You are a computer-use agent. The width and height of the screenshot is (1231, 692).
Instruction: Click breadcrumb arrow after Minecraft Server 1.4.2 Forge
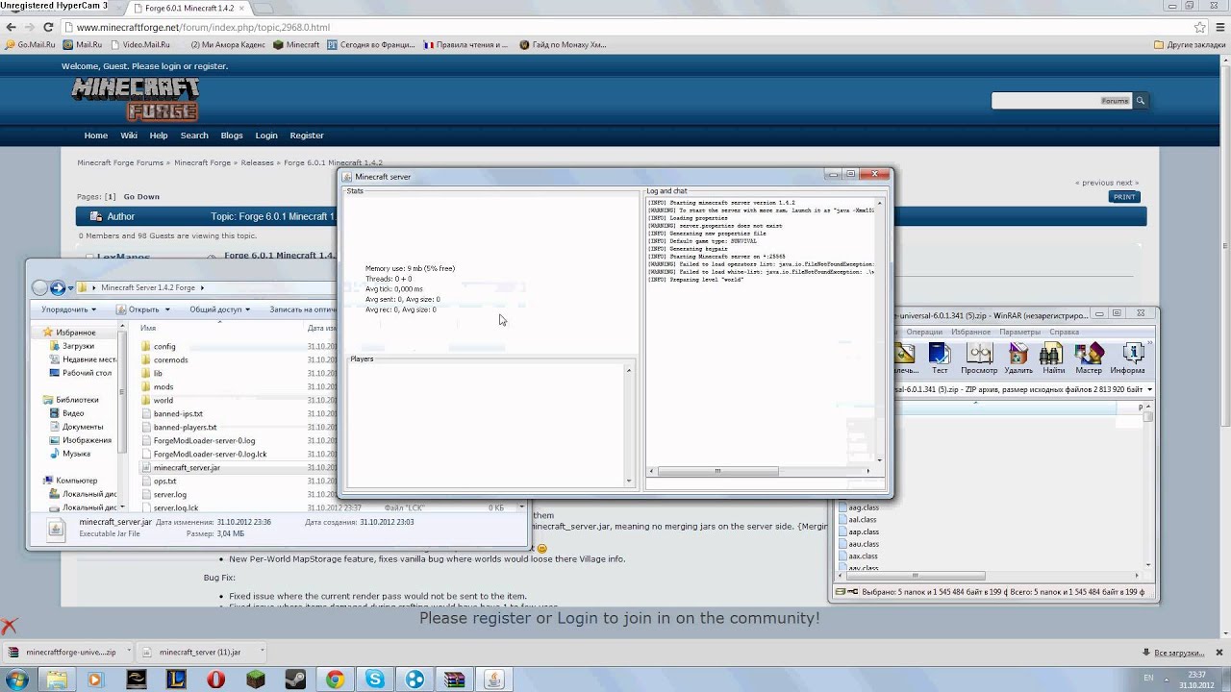pos(202,287)
